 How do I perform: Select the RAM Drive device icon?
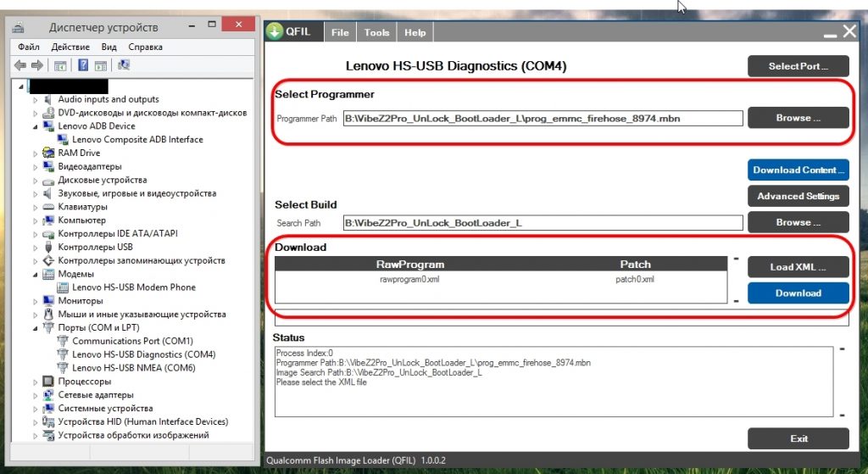[x=48, y=153]
